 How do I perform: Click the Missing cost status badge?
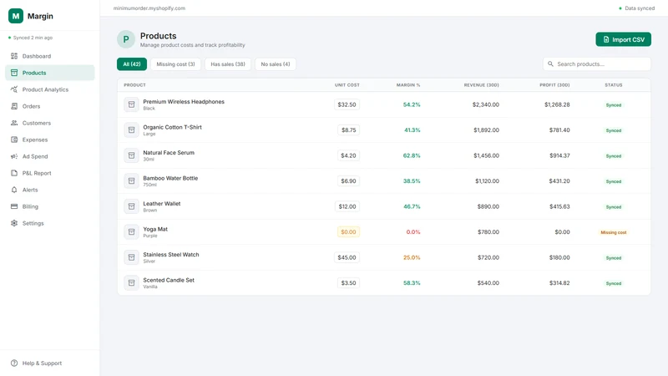(x=614, y=232)
